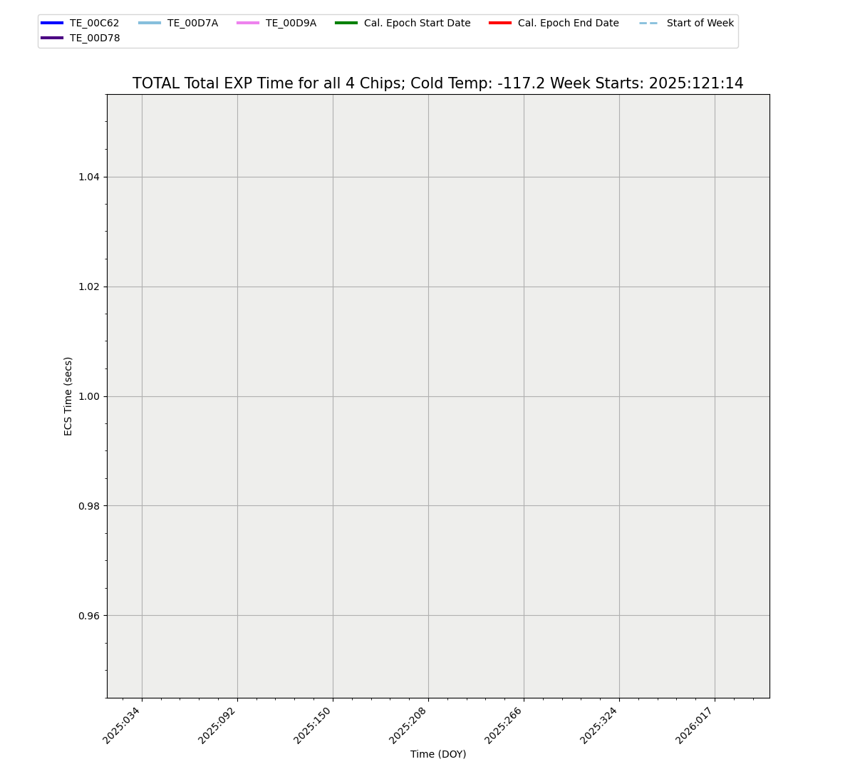Screen dimensions: 855x784
Task: Click the 2025:266 x-axis tick label
Action: point(504,725)
